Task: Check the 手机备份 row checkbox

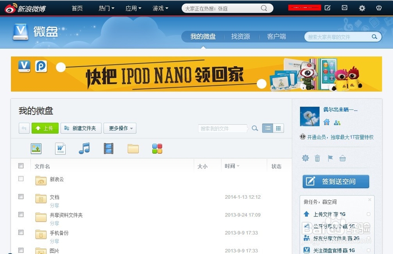Action: (21, 232)
